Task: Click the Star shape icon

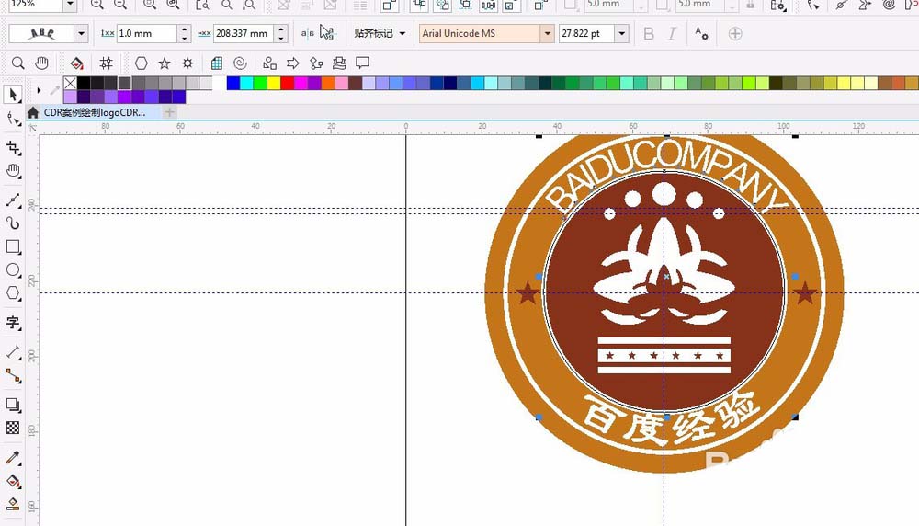Action: [165, 63]
